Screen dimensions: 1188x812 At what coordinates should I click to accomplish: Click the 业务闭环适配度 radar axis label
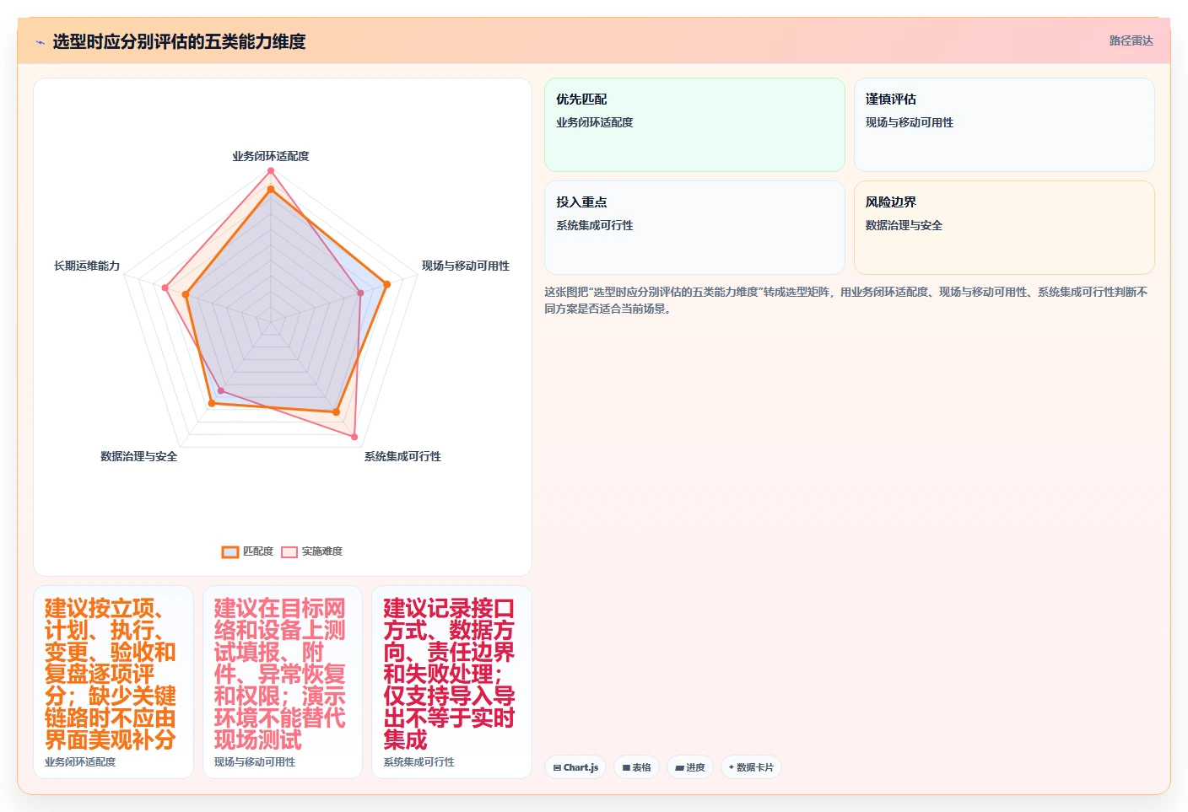[271, 156]
